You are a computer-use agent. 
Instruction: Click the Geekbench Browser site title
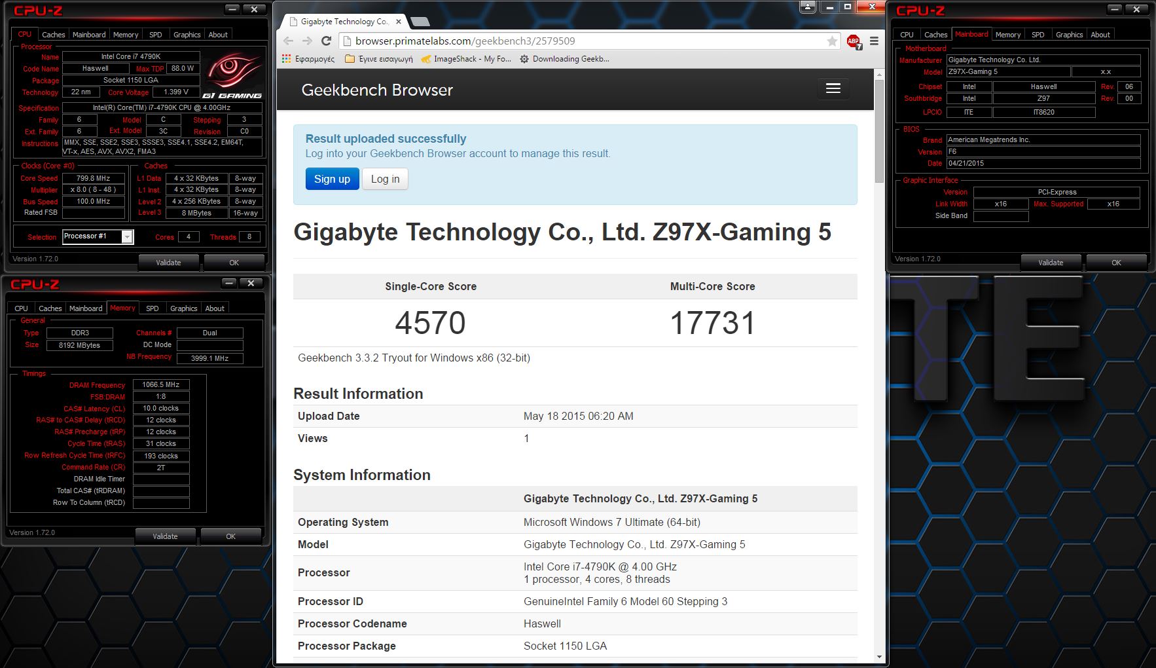point(377,90)
